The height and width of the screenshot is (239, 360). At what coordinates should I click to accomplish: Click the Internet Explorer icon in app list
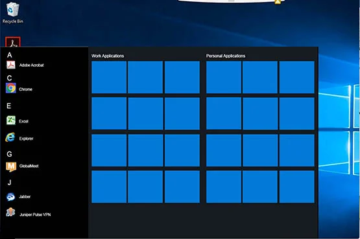pyautogui.click(x=10, y=137)
